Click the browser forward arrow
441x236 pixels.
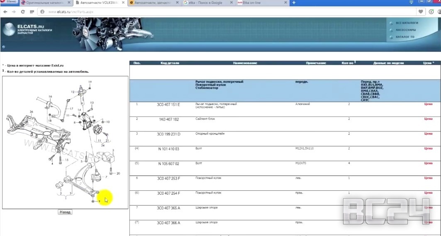pos(13,12)
